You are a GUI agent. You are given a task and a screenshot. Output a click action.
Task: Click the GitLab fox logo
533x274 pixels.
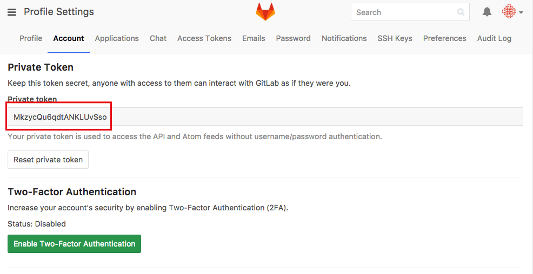265,12
